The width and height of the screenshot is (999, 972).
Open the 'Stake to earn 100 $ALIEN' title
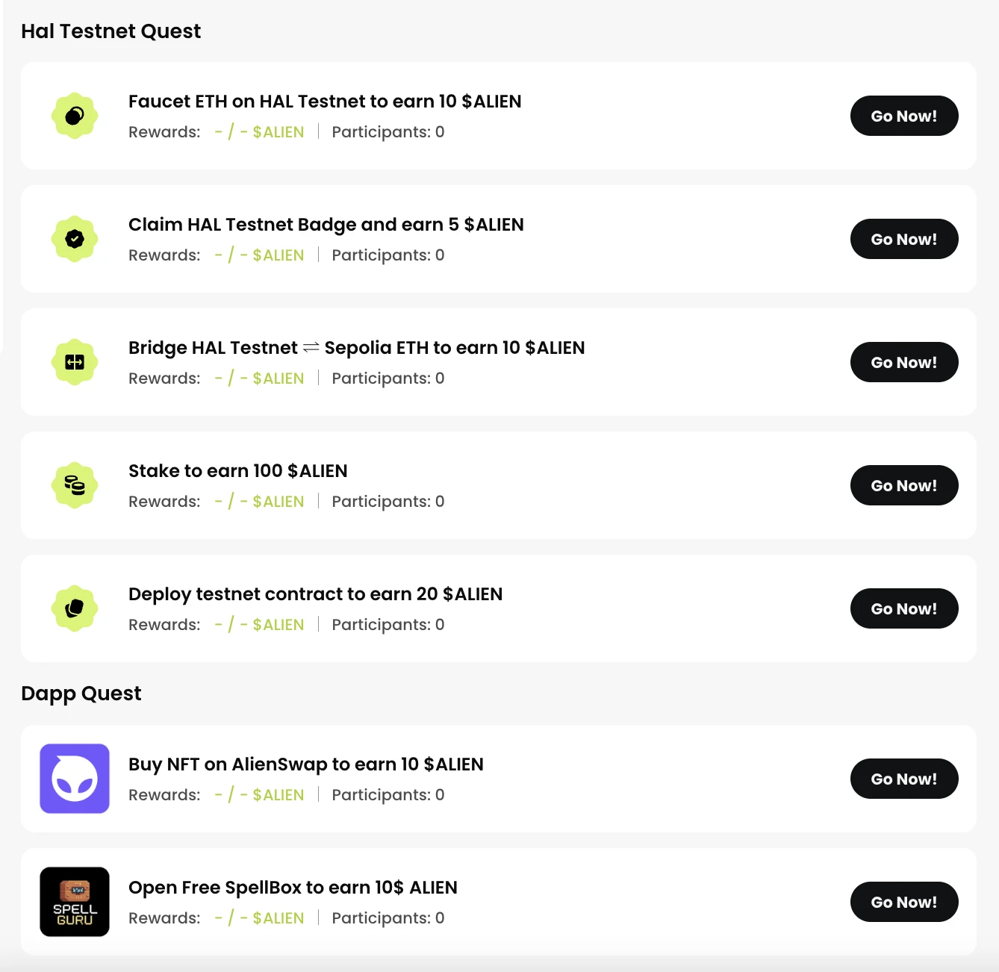tap(237, 471)
